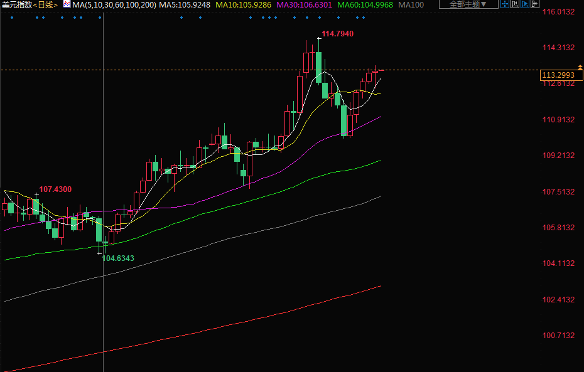Screen dimensions: 584x372
Task: Click the 104.6343 low price label
Action: coord(118,258)
